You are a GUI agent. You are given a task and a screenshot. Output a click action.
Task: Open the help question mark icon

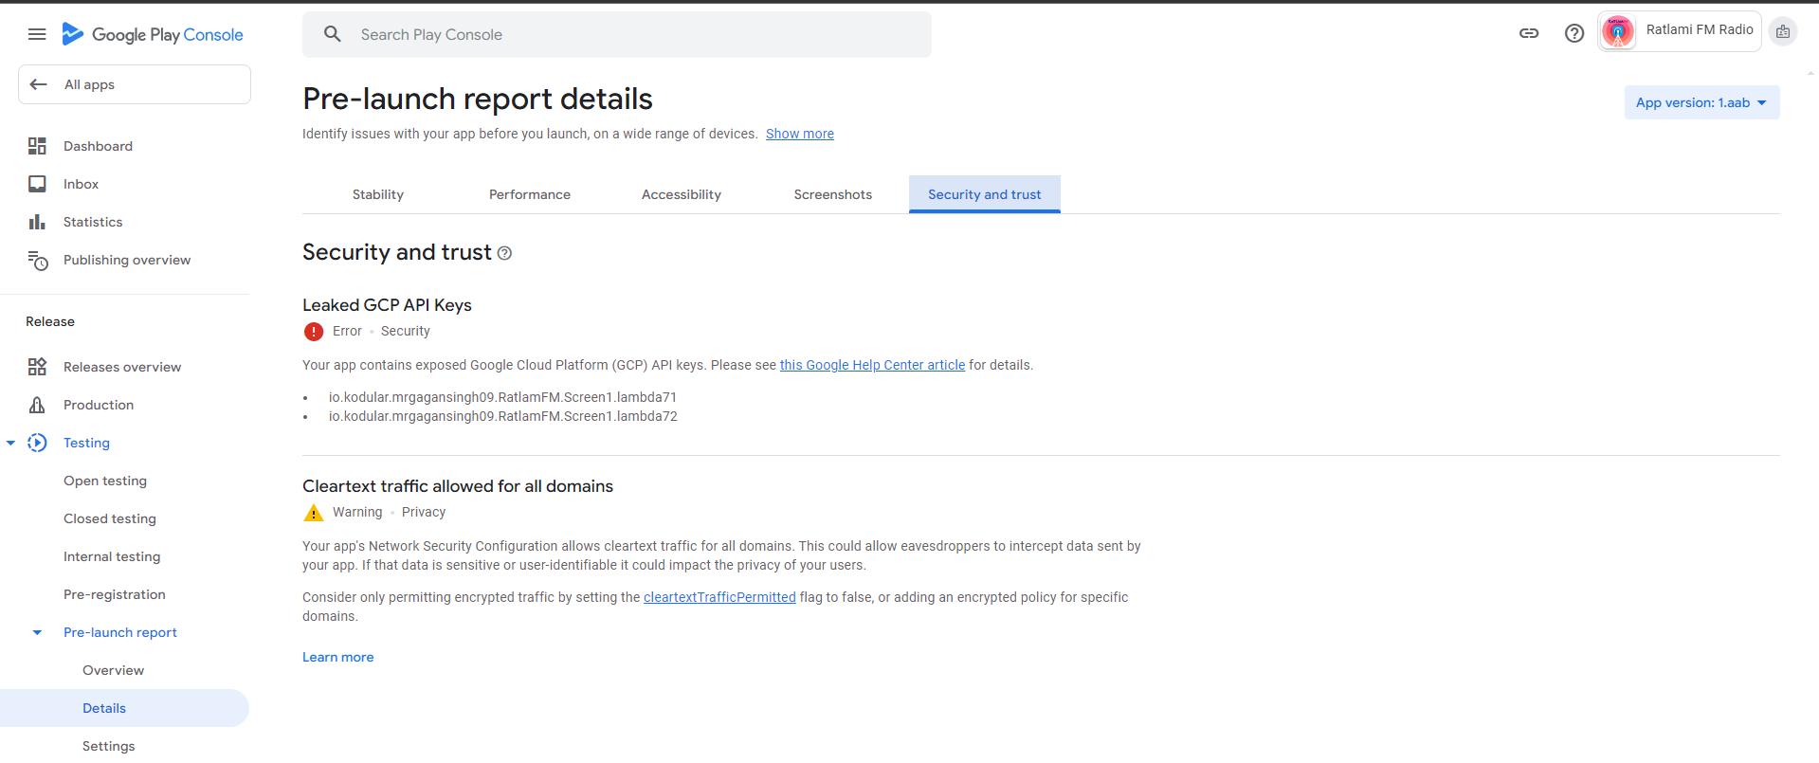1573,33
